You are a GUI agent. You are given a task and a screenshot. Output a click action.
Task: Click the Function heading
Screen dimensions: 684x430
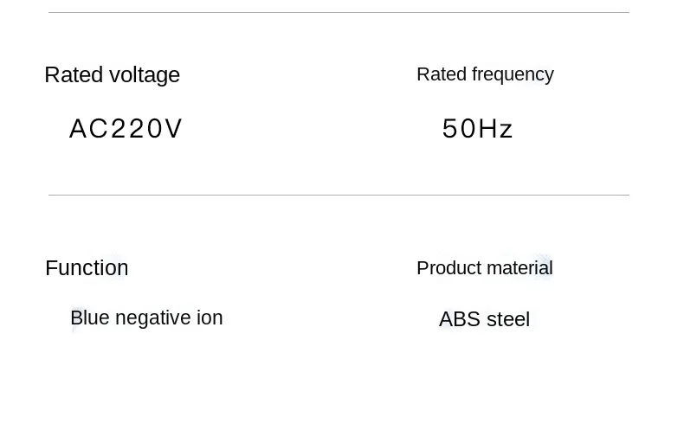(x=87, y=268)
